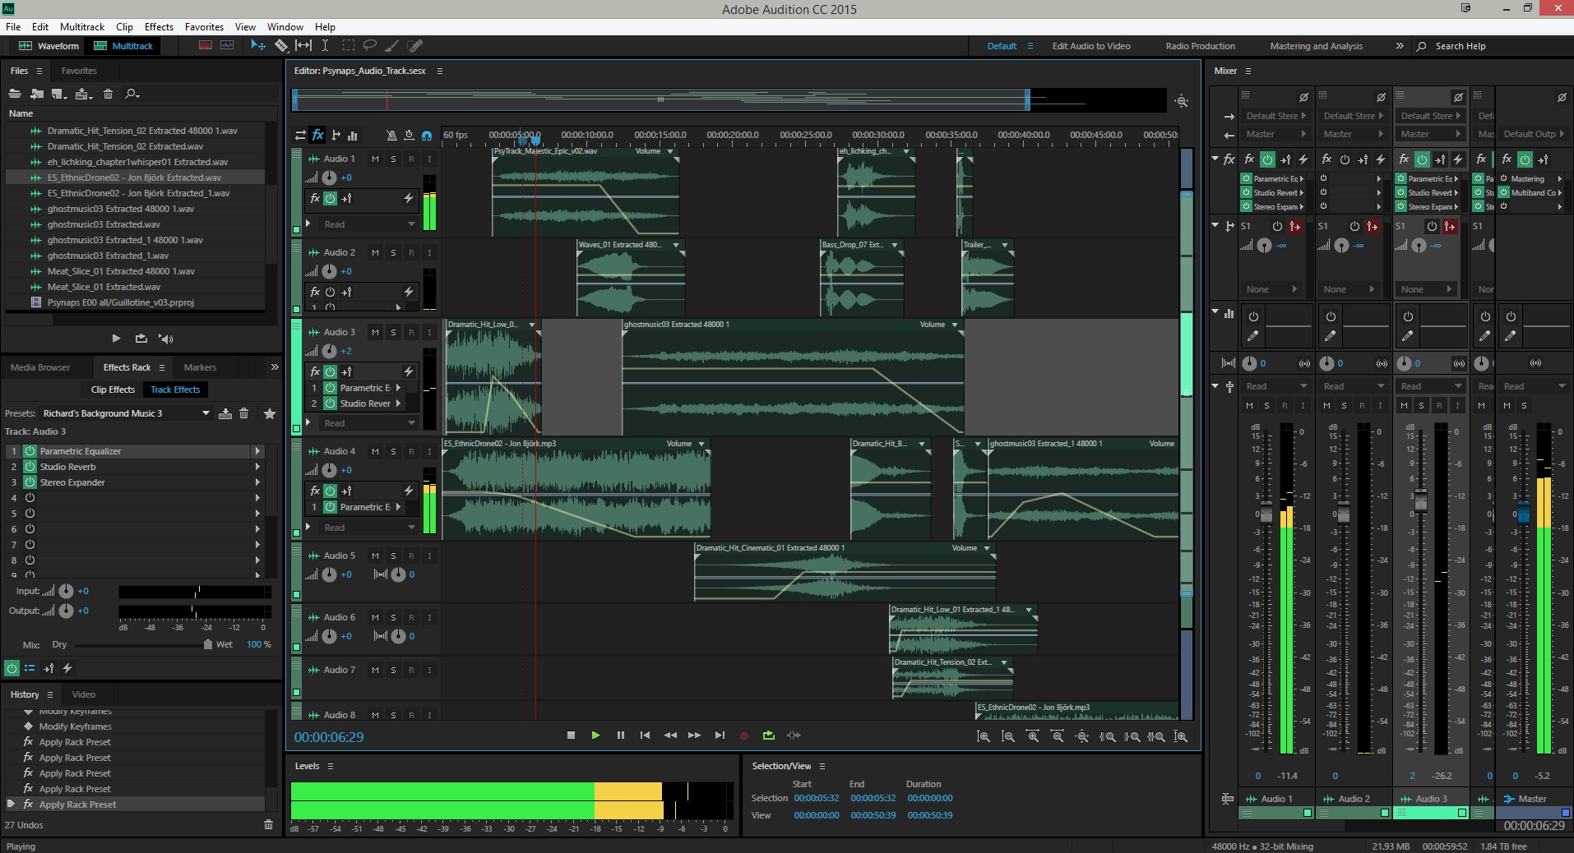Image resolution: width=1574 pixels, height=853 pixels.
Task: Solo the Audio 2 track
Action: (393, 252)
